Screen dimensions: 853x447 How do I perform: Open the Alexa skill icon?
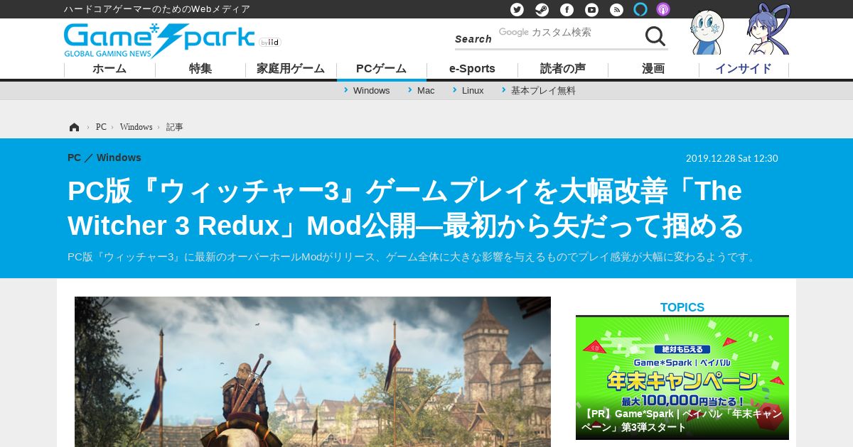tap(640, 9)
